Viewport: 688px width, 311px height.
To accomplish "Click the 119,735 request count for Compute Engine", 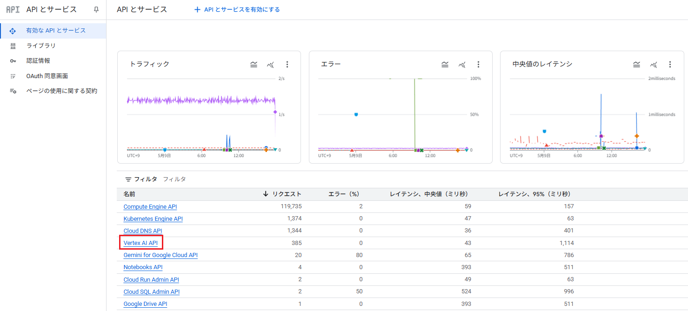I will coord(291,206).
